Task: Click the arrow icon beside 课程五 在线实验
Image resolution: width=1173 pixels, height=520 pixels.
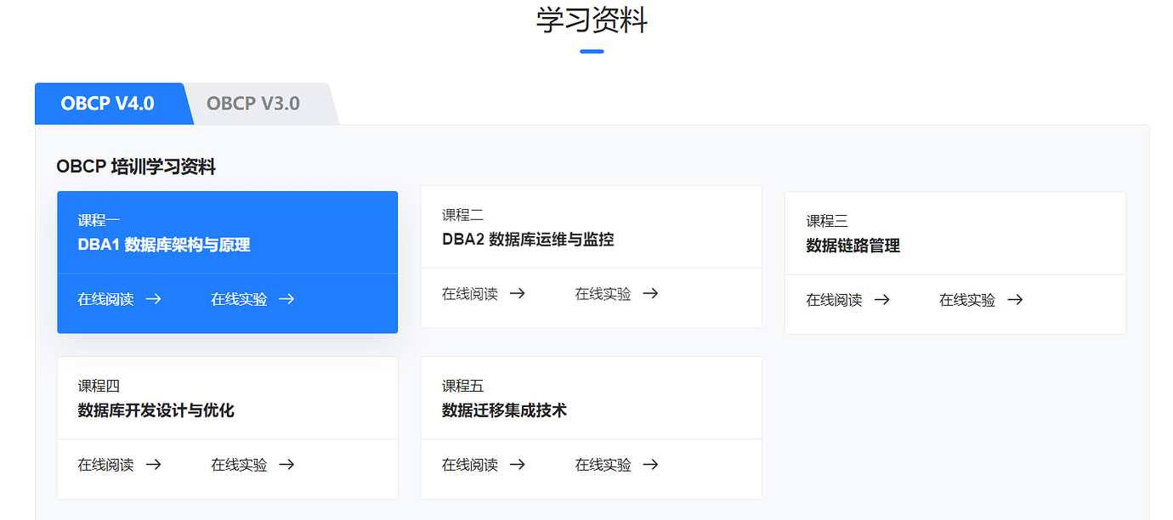Action: pos(651,465)
